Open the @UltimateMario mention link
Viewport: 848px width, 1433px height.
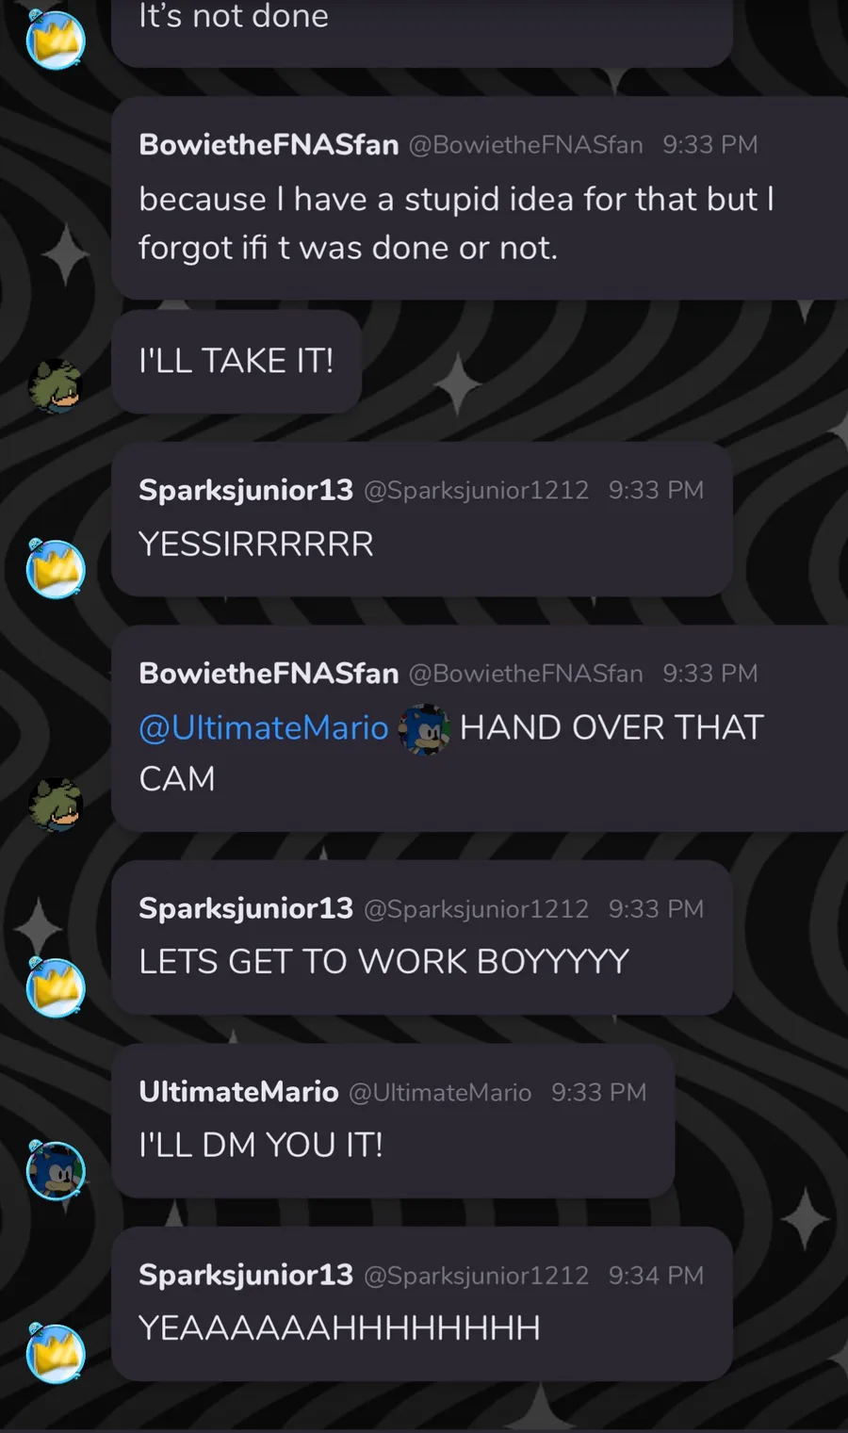(x=264, y=727)
